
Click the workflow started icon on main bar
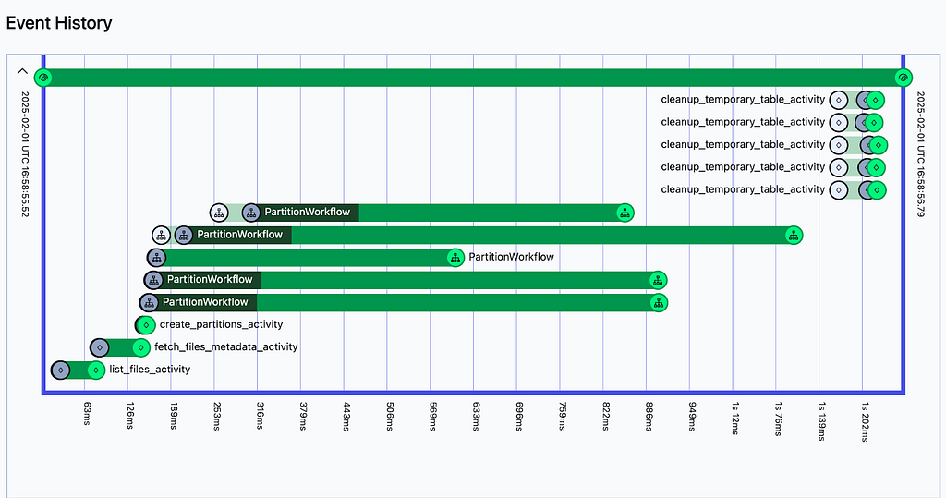point(42,78)
